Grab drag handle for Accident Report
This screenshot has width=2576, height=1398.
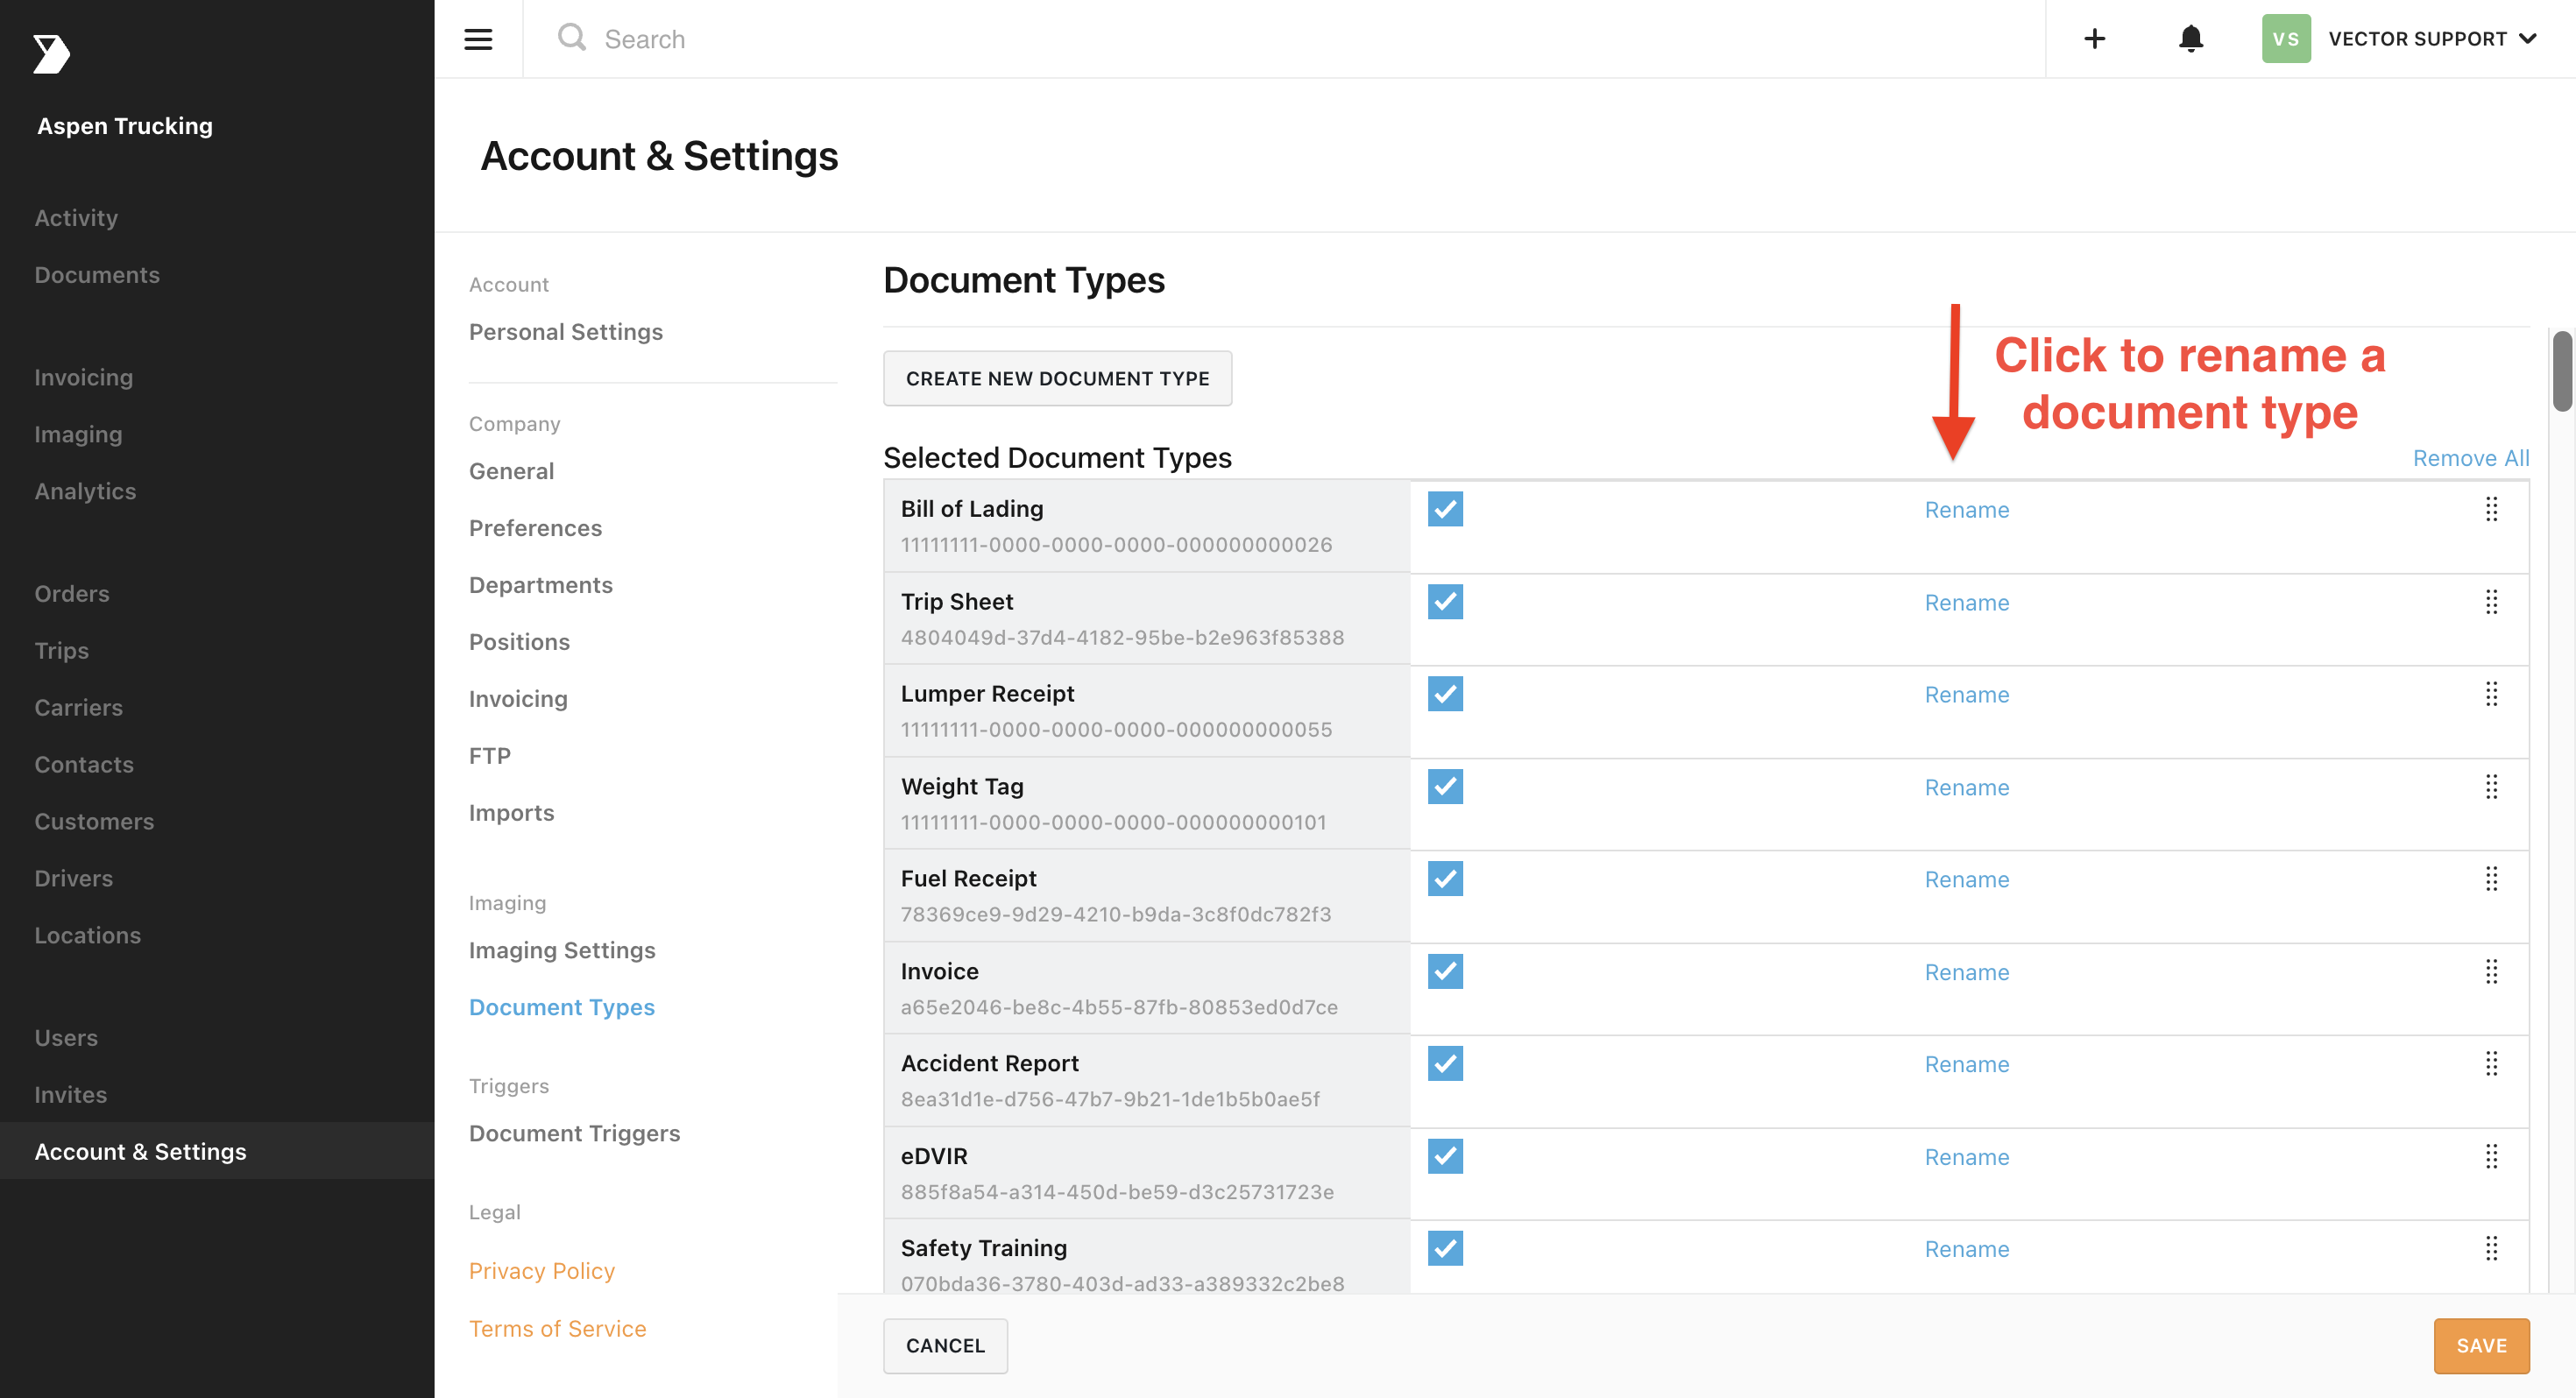point(2491,1064)
